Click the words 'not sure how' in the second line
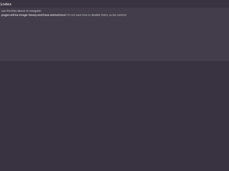 coord(79,15)
